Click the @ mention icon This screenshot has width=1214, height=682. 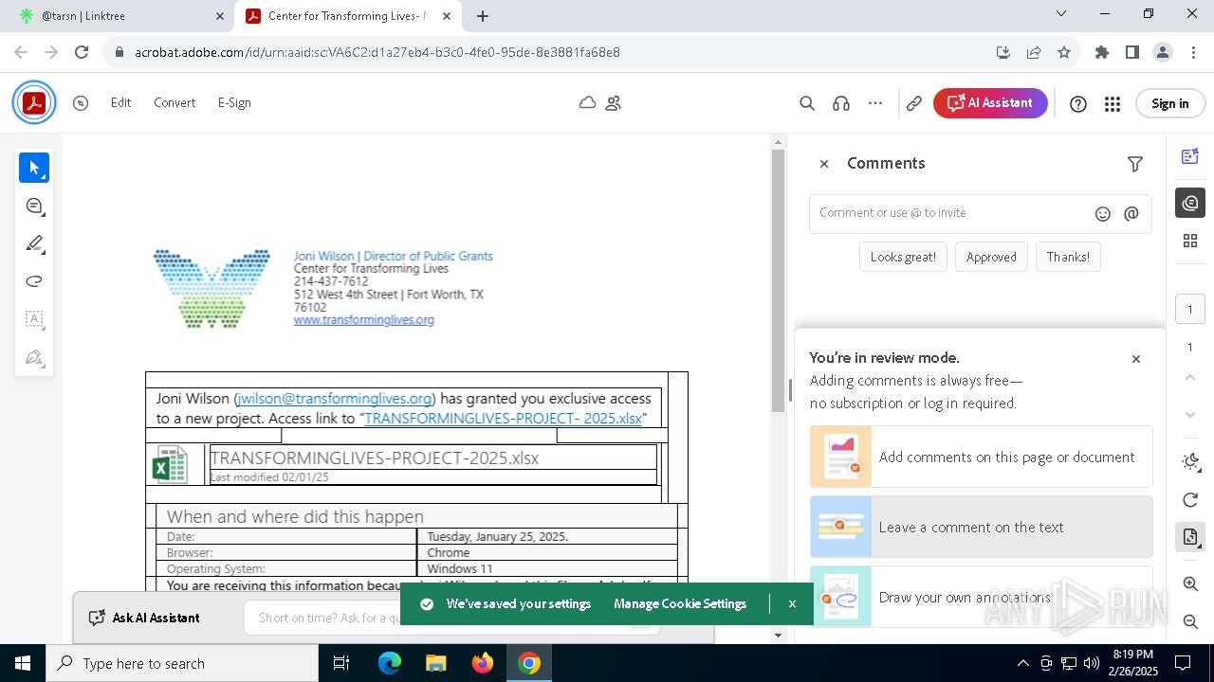coord(1131,214)
